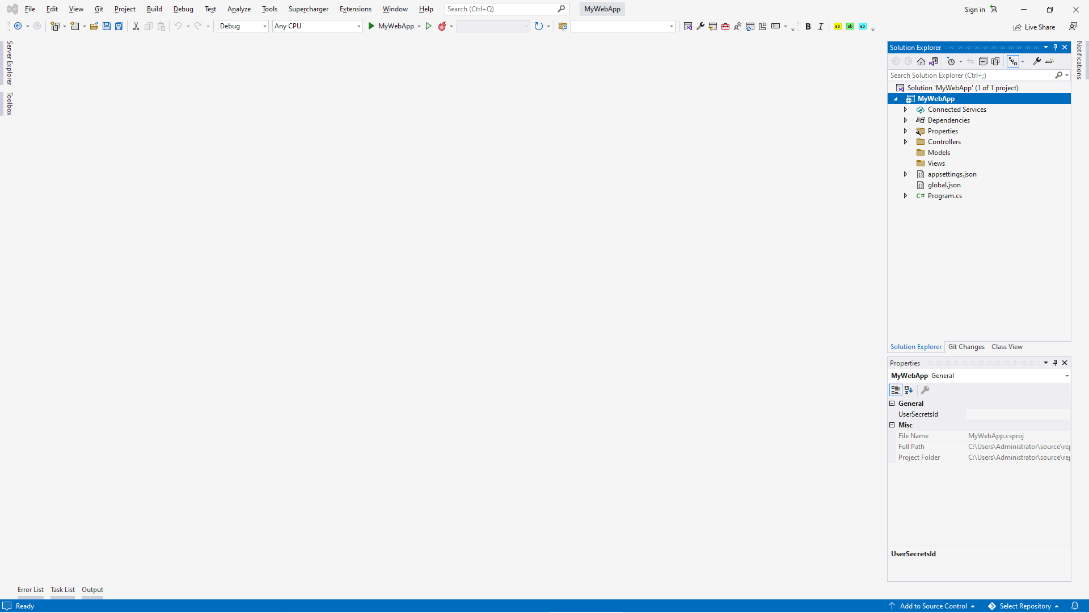The width and height of the screenshot is (1089, 613).
Task: Expand the Controllers folder node
Action: click(906, 142)
